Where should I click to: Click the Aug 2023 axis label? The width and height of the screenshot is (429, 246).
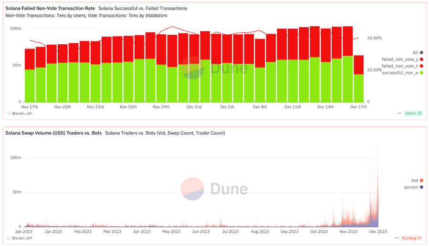point(260,232)
